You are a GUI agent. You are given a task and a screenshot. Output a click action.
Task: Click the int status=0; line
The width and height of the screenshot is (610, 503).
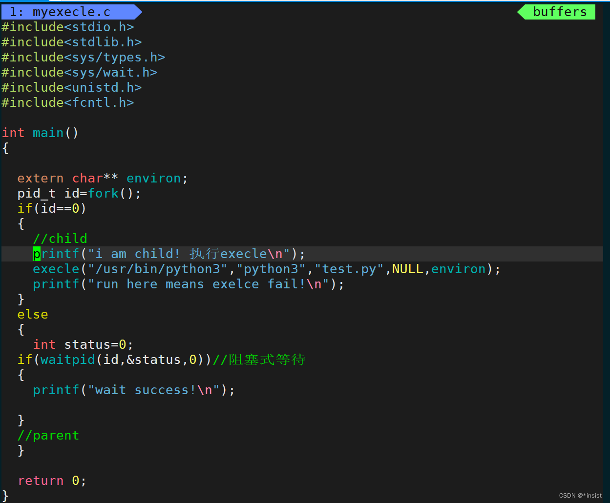pos(83,344)
